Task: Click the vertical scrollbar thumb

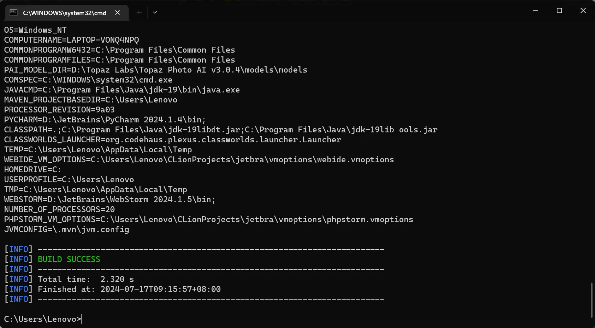Action: click(592, 300)
